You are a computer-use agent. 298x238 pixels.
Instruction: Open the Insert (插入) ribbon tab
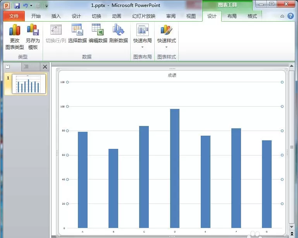(56, 16)
